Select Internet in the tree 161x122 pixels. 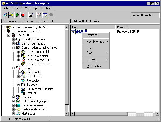click(31, 93)
